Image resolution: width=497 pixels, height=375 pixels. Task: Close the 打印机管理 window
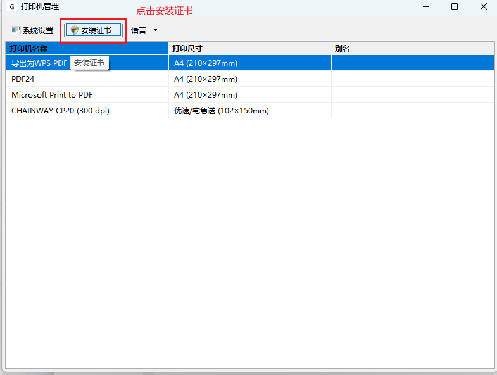pyautogui.click(x=483, y=6)
